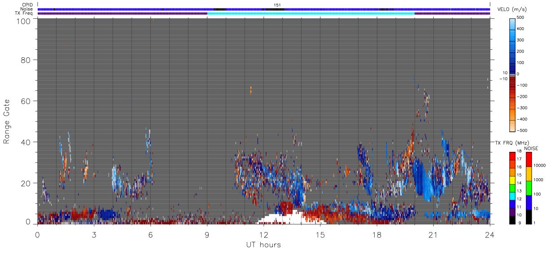Screen dimensions: 551x254
Task: Click the white blanked patch near 12 UT
Action: [285, 218]
